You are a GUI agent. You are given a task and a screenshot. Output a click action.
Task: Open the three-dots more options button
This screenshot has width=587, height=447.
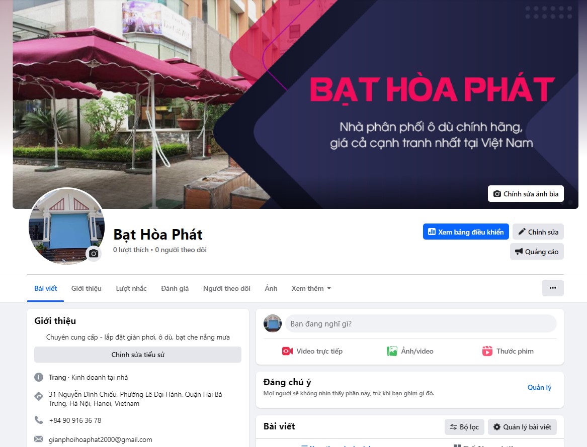553,288
